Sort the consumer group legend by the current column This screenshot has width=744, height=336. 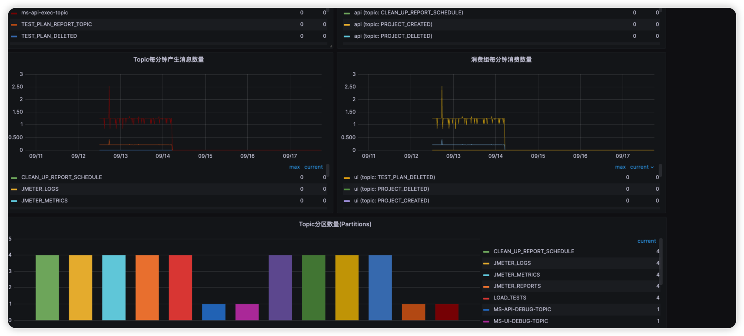(x=642, y=167)
